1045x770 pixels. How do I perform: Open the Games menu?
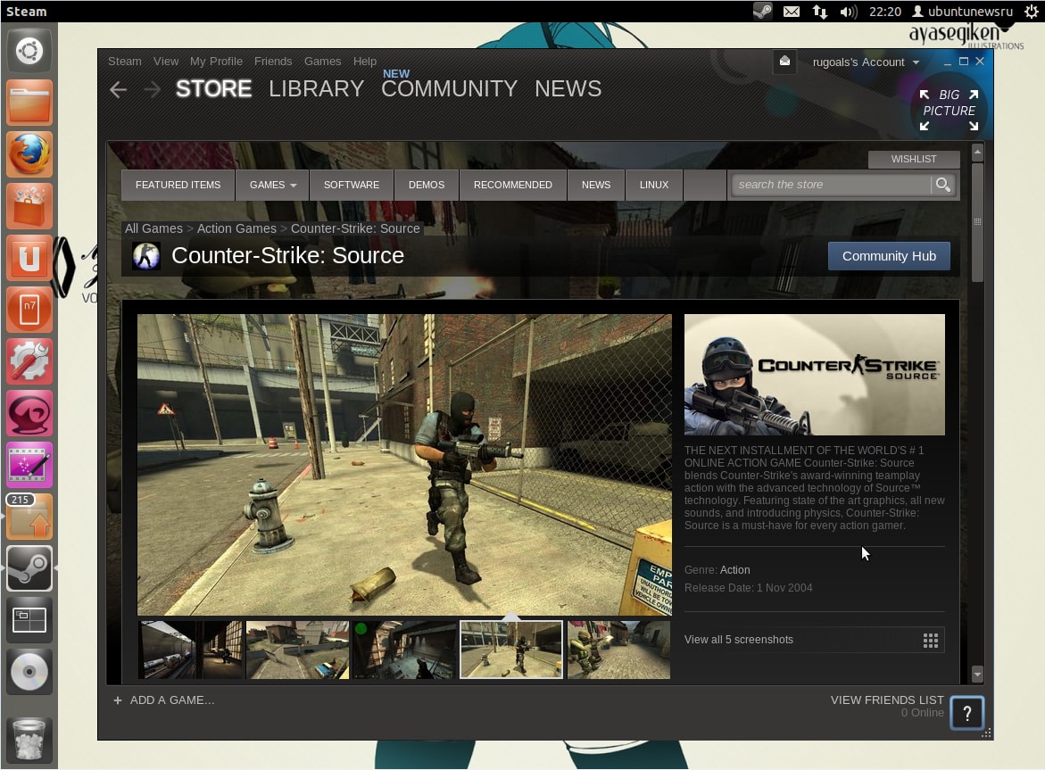coord(322,62)
